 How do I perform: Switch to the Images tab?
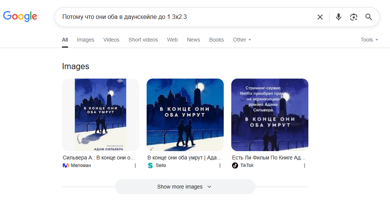click(x=85, y=40)
